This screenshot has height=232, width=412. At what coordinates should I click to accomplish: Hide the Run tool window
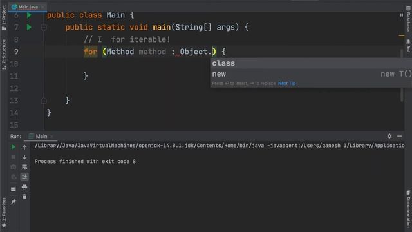tap(399, 136)
